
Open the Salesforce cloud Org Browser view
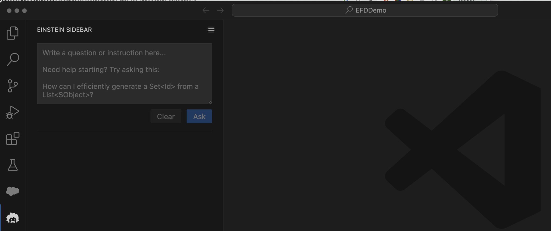click(x=13, y=191)
